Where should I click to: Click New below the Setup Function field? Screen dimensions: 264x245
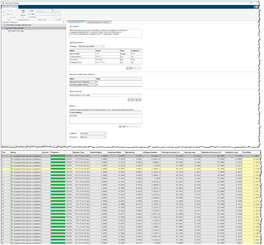pos(131,99)
